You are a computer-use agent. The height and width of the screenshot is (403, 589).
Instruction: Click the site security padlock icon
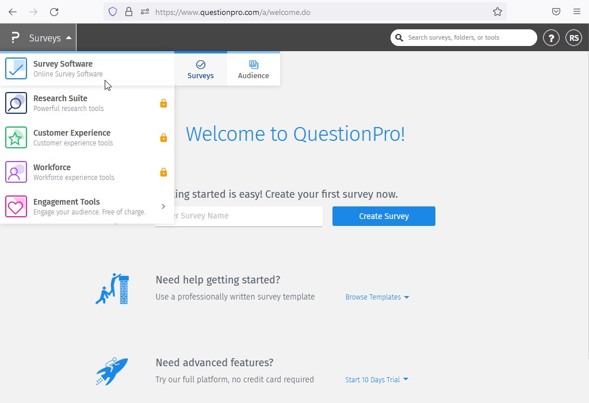[129, 12]
